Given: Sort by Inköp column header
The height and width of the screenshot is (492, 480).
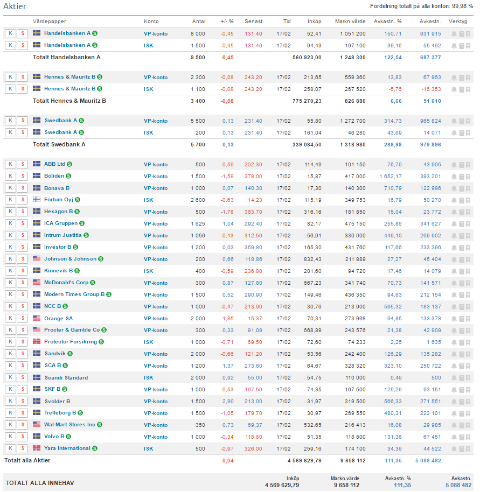Looking at the screenshot, I should [315, 22].
